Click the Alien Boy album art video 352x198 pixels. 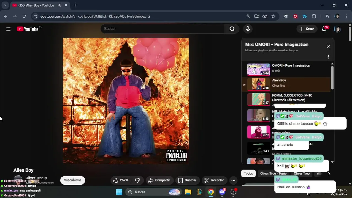pyautogui.click(x=126, y=101)
